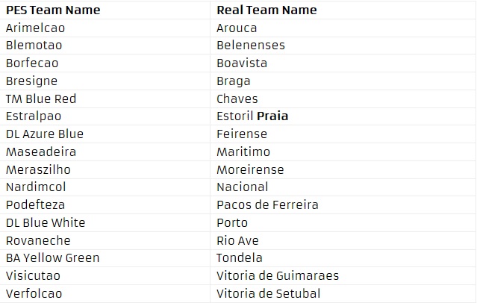Click on the Maritimo cell
This screenshot has width=477, height=303.
[243, 151]
